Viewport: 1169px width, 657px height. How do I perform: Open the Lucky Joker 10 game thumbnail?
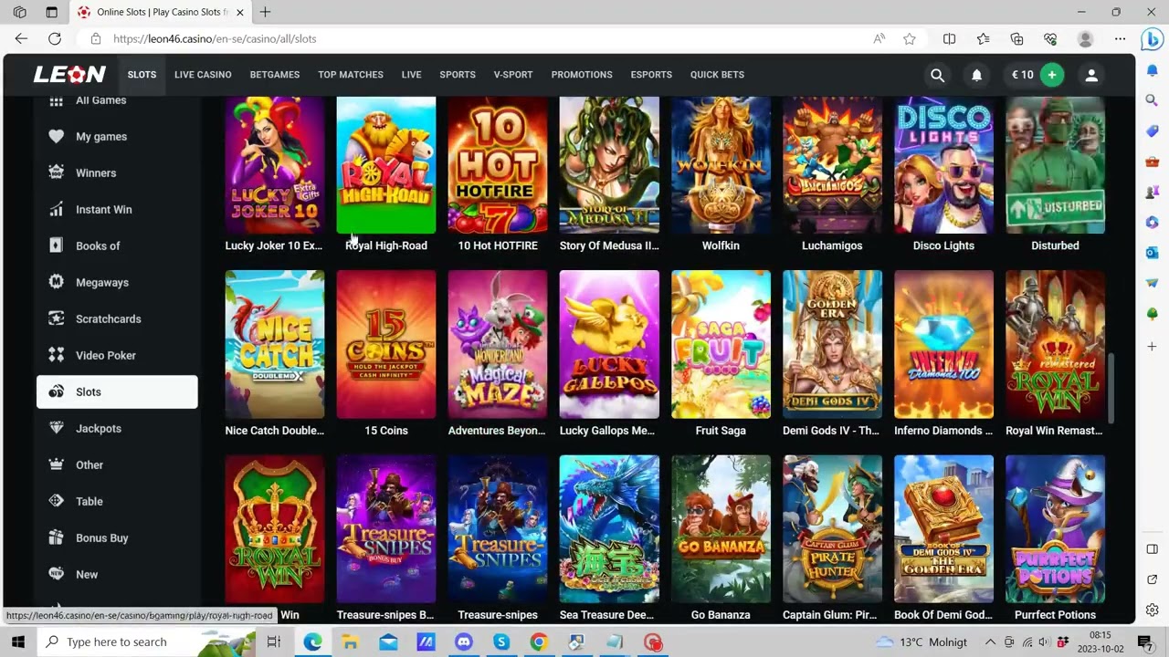click(274, 165)
